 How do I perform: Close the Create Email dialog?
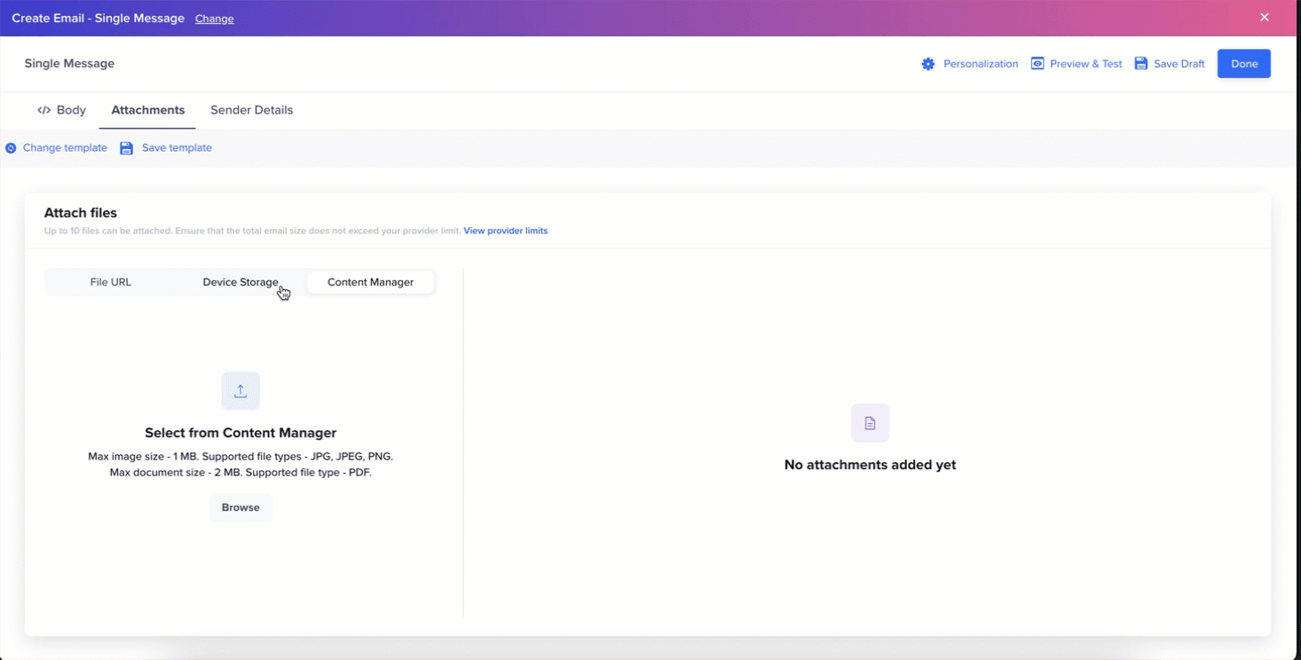(1264, 17)
